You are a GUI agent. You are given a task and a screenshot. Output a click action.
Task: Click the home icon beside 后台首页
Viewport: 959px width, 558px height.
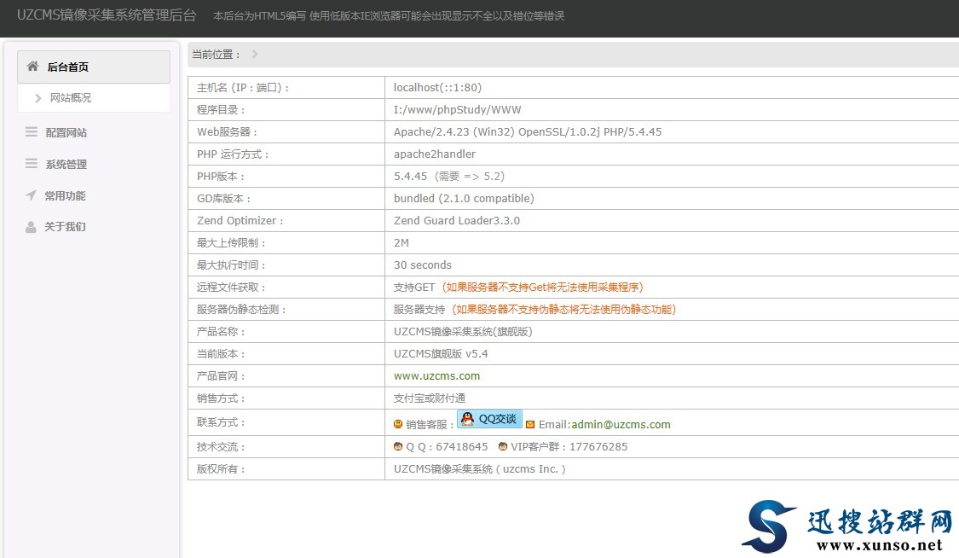[x=33, y=66]
